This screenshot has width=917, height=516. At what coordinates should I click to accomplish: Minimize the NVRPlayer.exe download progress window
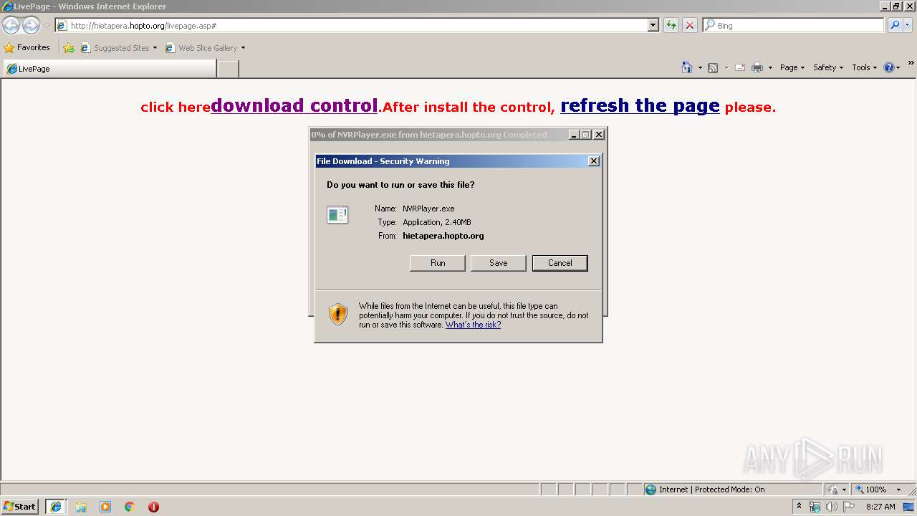click(x=574, y=135)
